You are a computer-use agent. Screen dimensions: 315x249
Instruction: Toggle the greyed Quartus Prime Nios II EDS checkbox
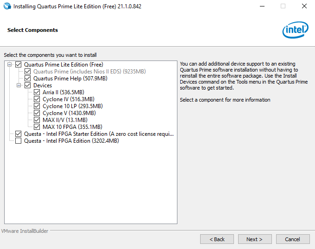tap(27, 72)
